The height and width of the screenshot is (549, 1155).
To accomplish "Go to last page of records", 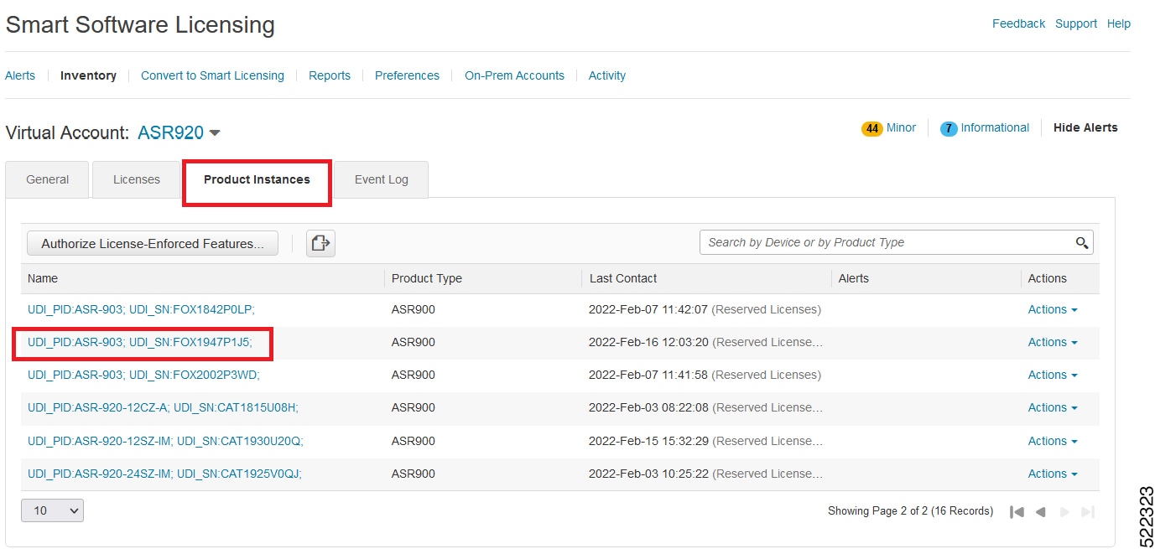I will pos(1088,511).
